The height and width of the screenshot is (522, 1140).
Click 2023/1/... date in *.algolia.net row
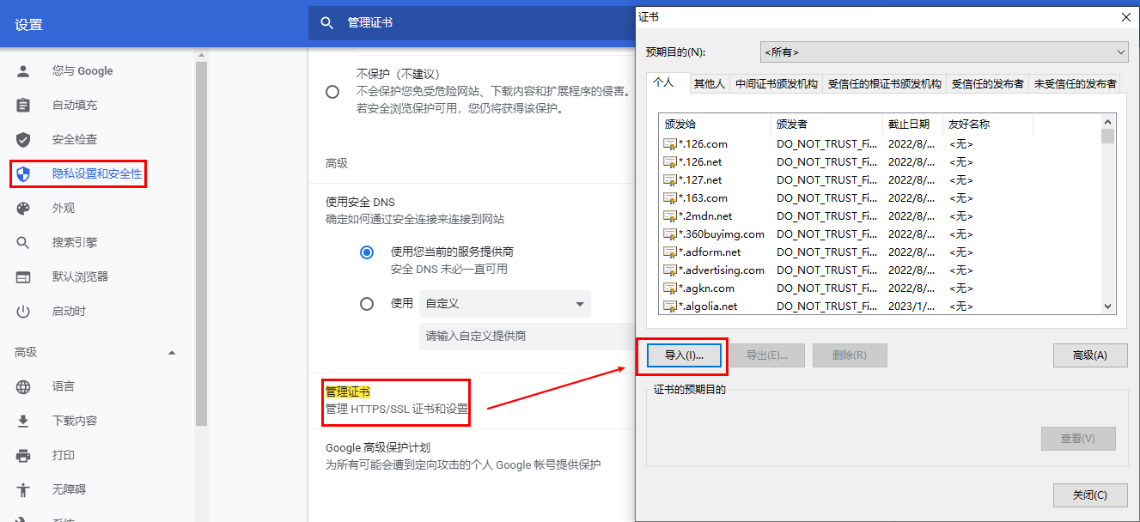point(911,307)
